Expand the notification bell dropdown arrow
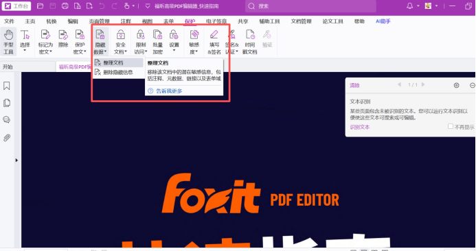 pyautogui.click(x=418, y=5)
